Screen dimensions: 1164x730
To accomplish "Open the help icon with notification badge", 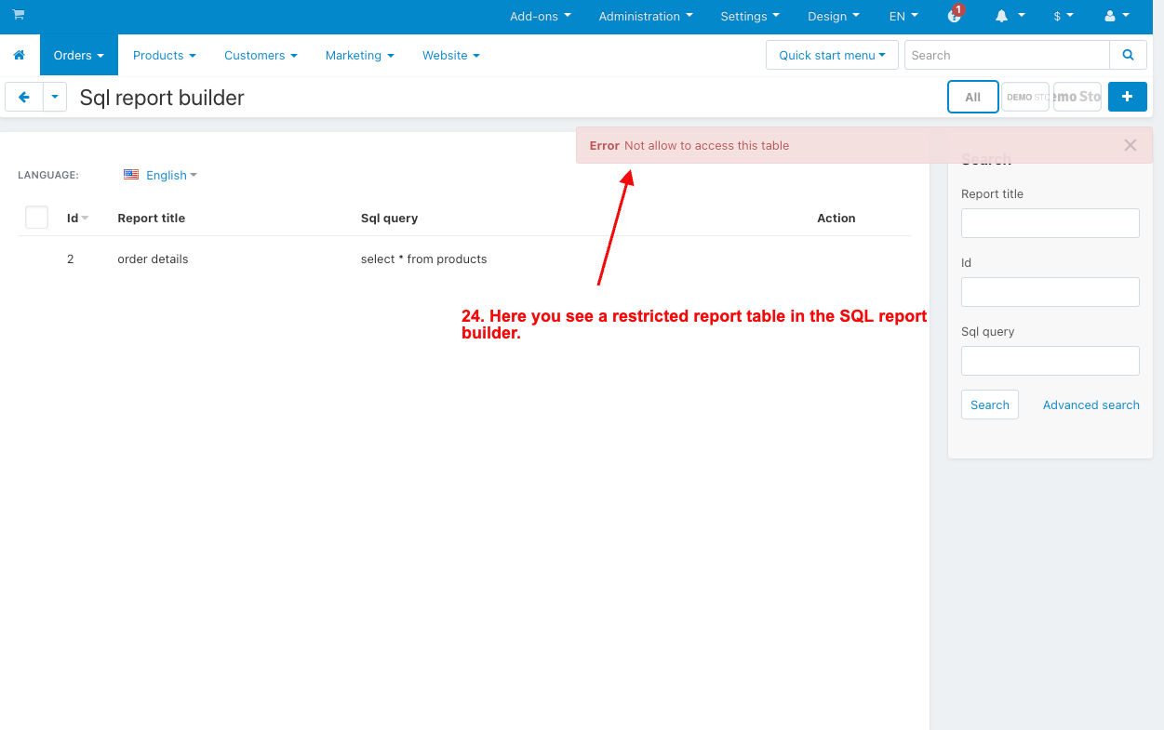I will [x=955, y=16].
